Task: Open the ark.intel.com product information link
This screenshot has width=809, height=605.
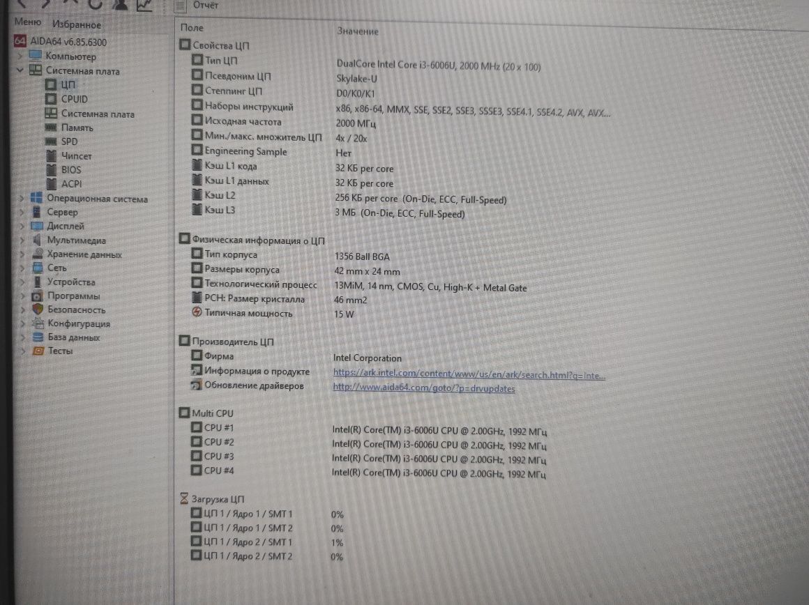Action: 469,374
